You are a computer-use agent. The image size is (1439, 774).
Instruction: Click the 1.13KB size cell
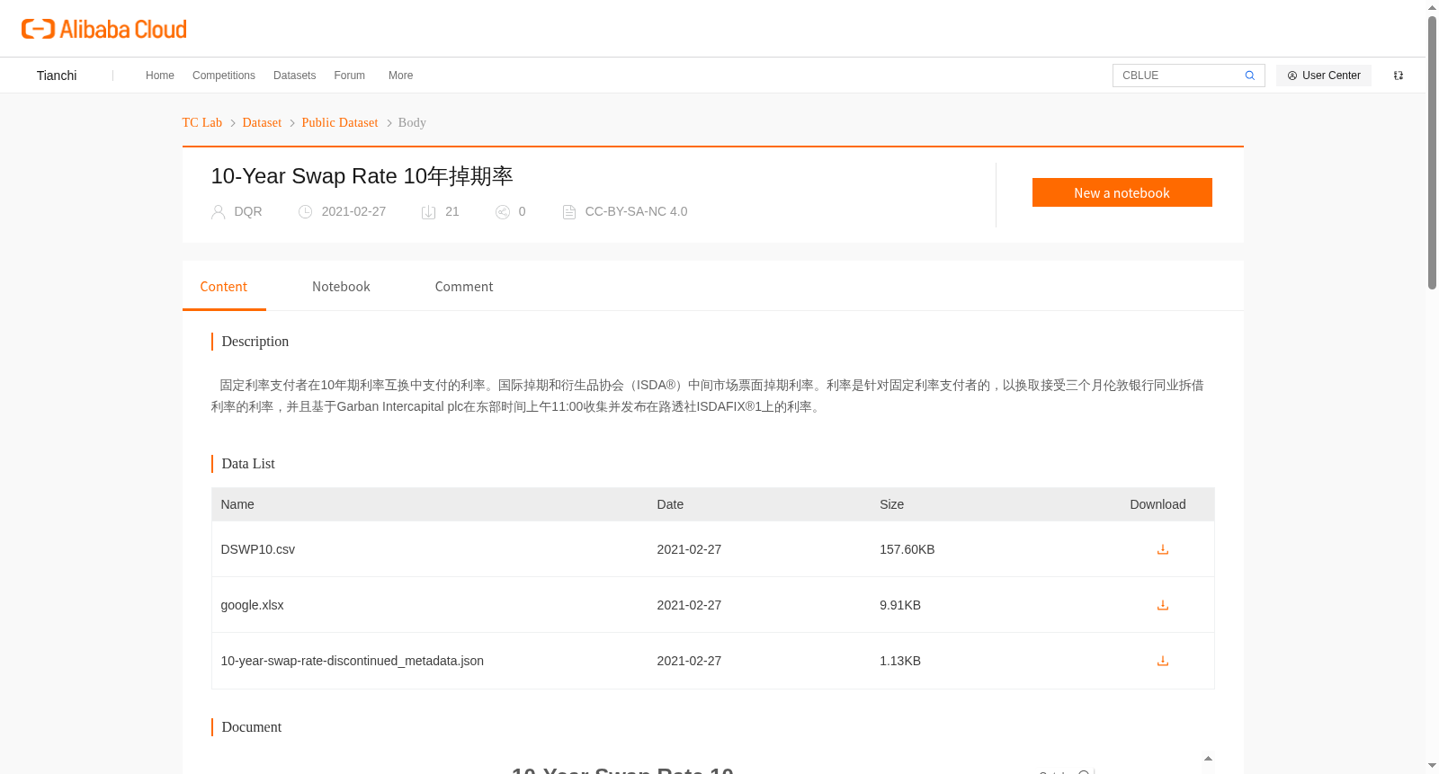pyautogui.click(x=900, y=661)
